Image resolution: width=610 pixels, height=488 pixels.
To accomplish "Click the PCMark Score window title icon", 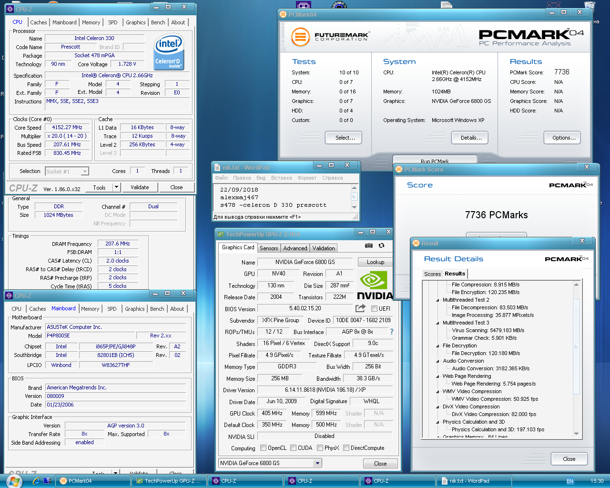I will tap(398, 169).
